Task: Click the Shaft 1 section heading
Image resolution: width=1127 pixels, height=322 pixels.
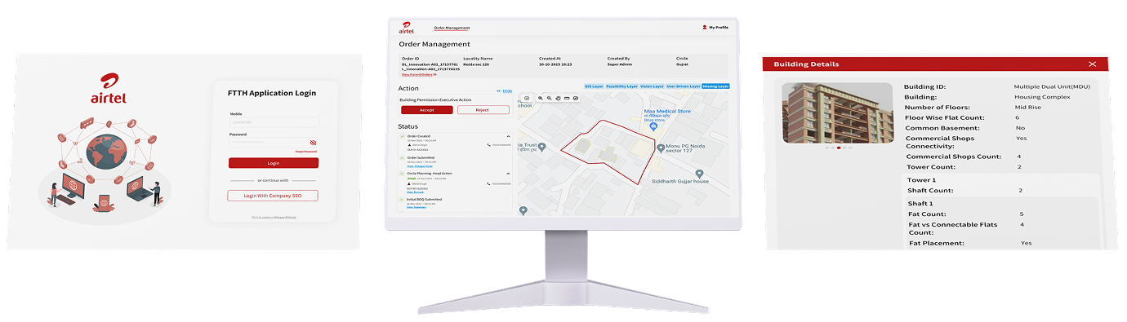Action: coord(920,204)
